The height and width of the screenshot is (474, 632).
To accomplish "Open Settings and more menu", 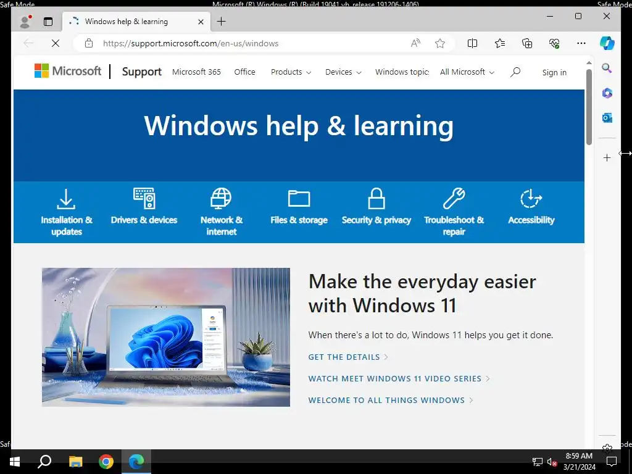I will coord(581,43).
